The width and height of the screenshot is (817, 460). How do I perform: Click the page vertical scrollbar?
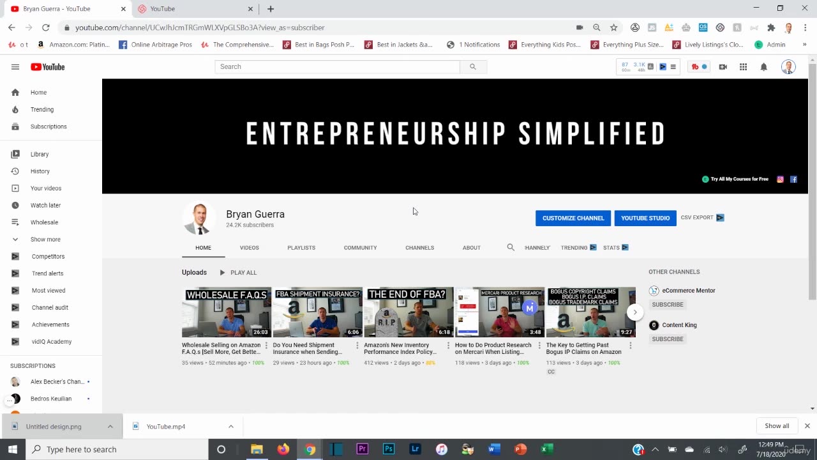812,181
